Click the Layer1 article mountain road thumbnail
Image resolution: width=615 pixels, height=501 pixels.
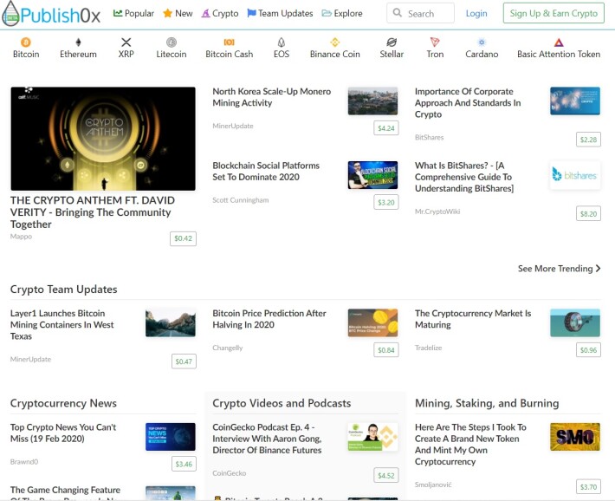pos(171,322)
